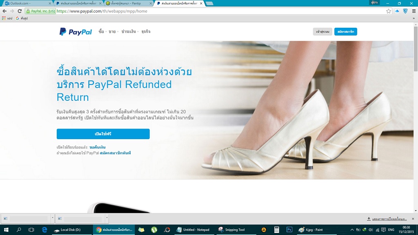
Task: Launch Microsoft Edge from the taskbar
Action: 44,230
